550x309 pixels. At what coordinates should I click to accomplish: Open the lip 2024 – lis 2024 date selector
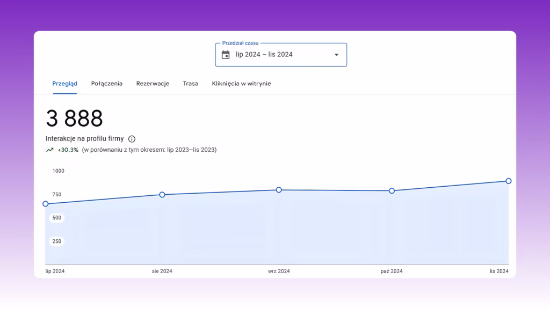click(x=281, y=55)
